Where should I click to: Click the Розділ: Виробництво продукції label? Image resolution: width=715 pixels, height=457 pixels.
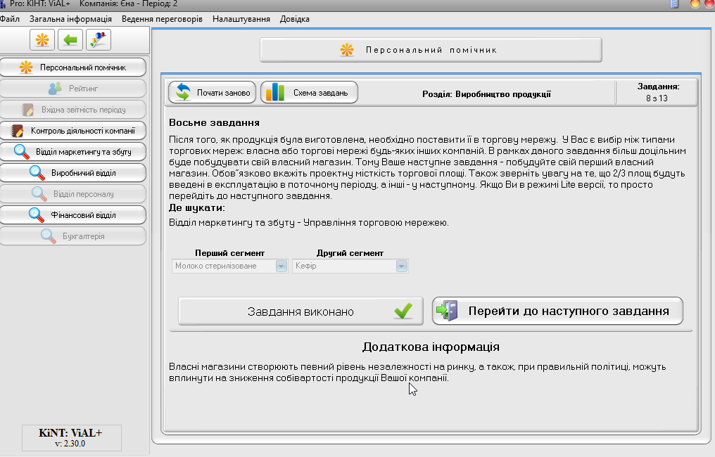coord(486,94)
